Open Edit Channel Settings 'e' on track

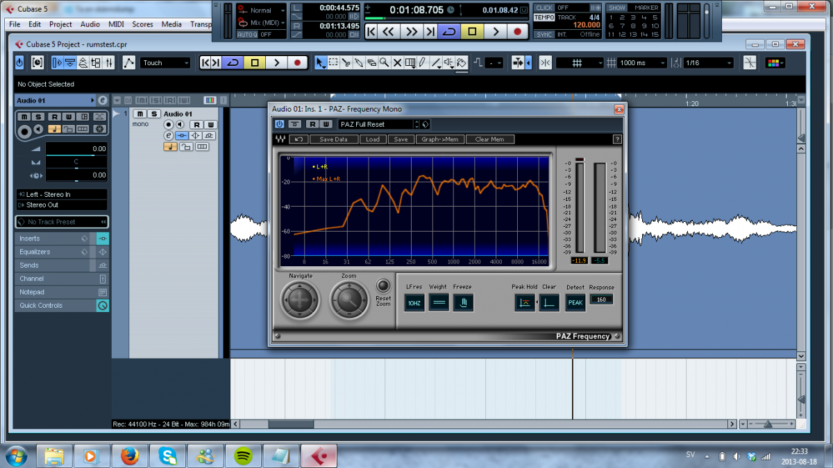(168, 135)
